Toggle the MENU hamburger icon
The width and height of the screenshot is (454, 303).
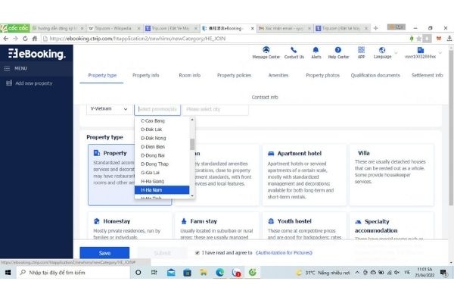point(8,69)
